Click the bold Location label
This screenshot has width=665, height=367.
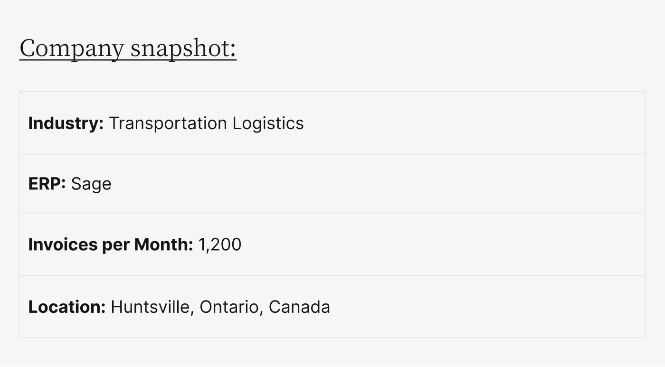click(66, 307)
